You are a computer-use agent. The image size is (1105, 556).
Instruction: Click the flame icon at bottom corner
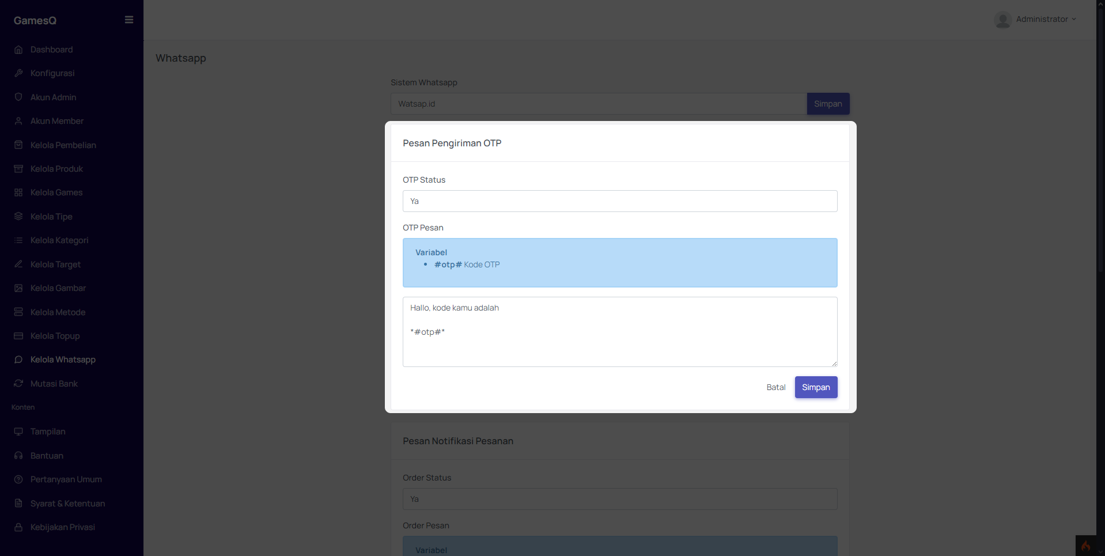click(x=1085, y=546)
